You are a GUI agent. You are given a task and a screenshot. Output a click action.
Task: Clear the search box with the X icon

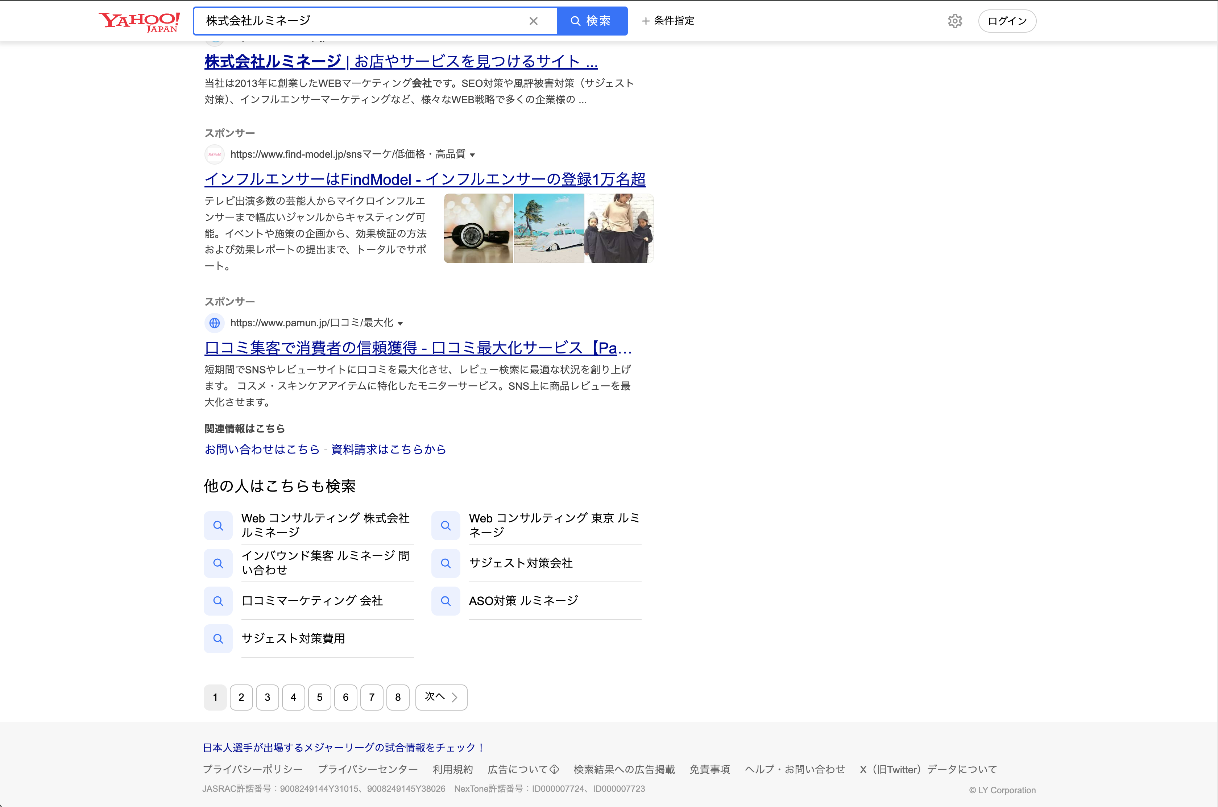click(x=534, y=21)
